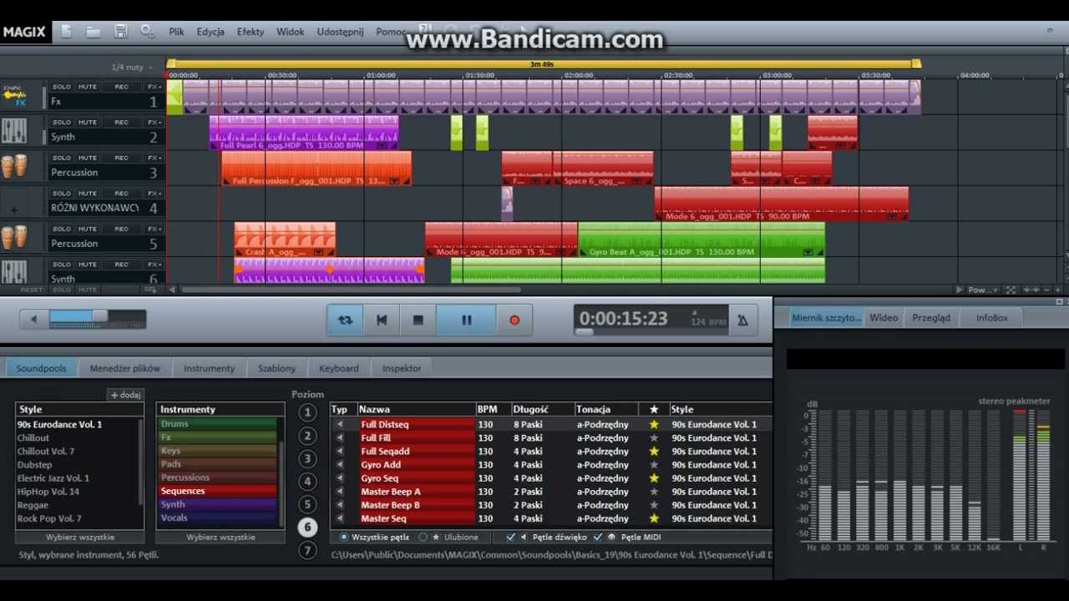Toggle the metronome icon beside BPM

pyautogui.click(x=742, y=320)
